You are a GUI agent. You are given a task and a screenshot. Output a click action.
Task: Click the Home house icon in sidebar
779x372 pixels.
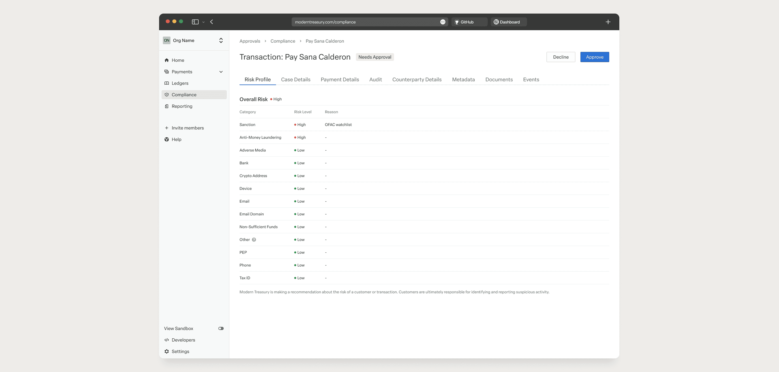click(167, 60)
